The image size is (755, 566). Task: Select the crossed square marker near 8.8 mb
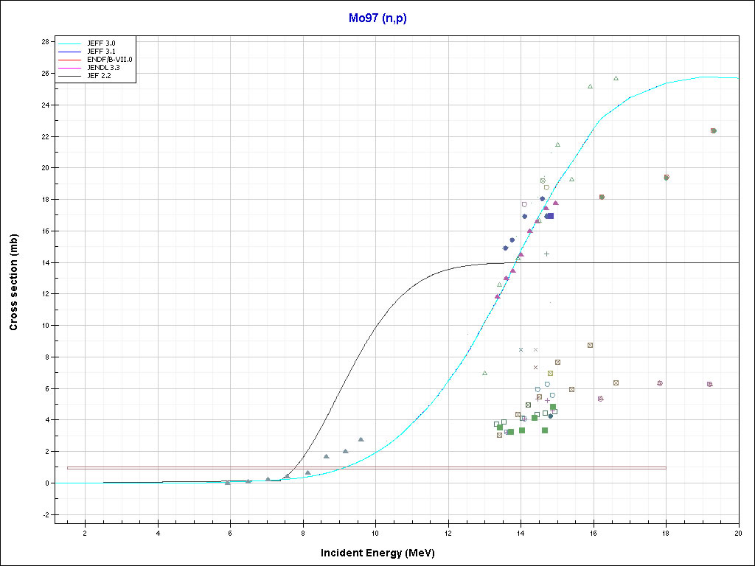[x=590, y=345]
